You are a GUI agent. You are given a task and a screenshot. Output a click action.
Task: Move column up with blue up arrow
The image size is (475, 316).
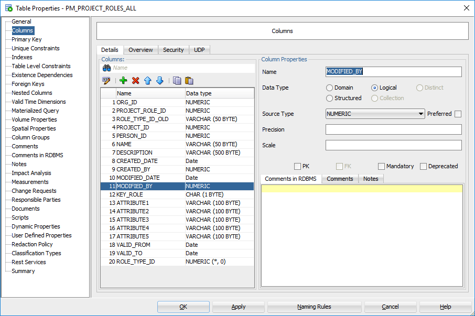pos(147,80)
